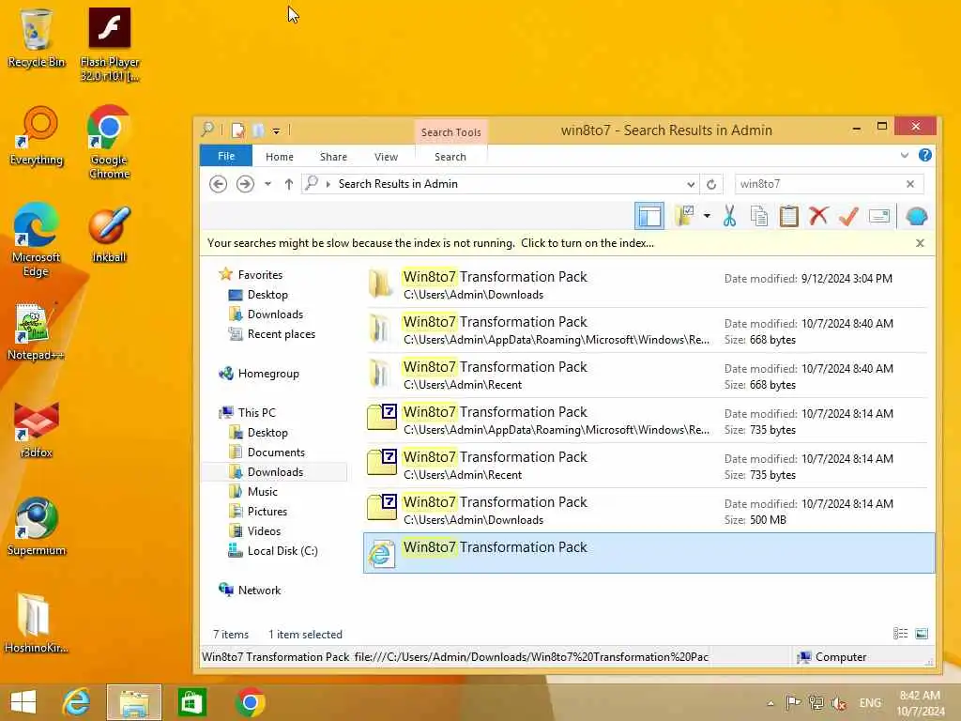Go up one level with Up arrow
The width and height of the screenshot is (961, 721).
click(x=289, y=184)
